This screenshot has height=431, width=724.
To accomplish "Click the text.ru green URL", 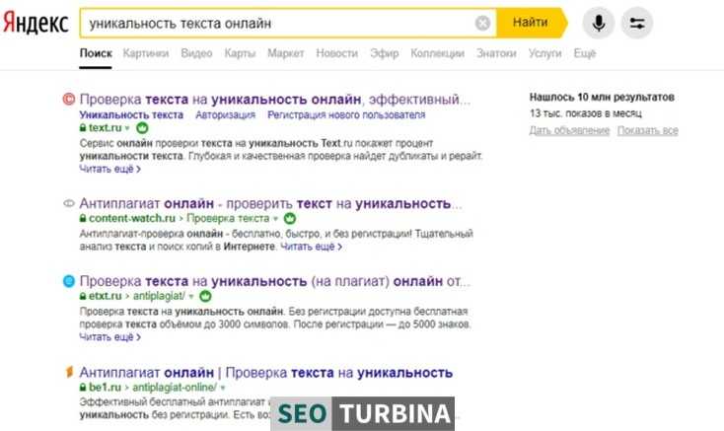I will point(106,127).
